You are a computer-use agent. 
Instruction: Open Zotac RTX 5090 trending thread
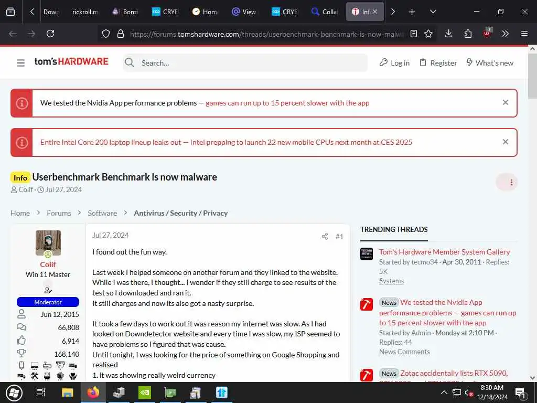(x=454, y=373)
